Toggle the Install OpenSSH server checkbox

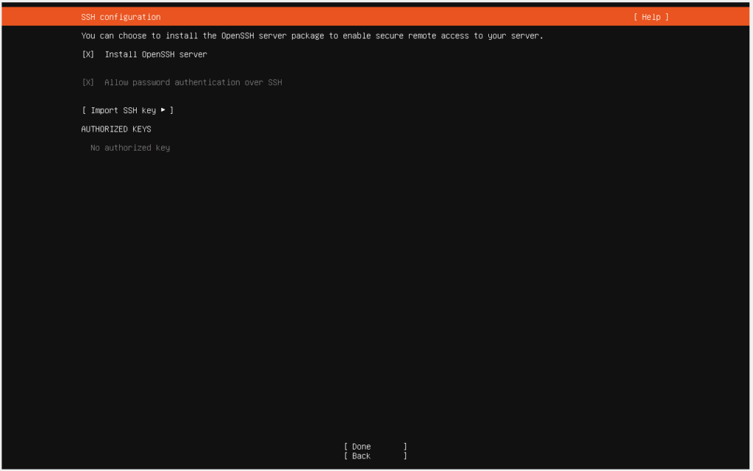click(x=88, y=54)
